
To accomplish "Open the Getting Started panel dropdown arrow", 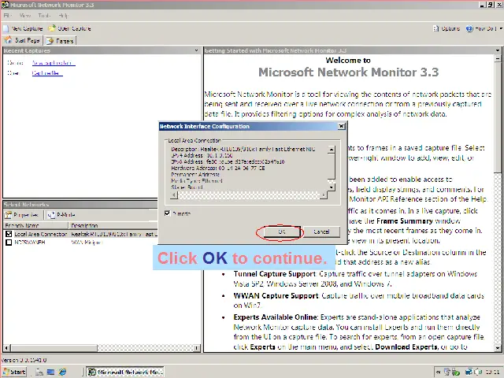I will [498, 50].
